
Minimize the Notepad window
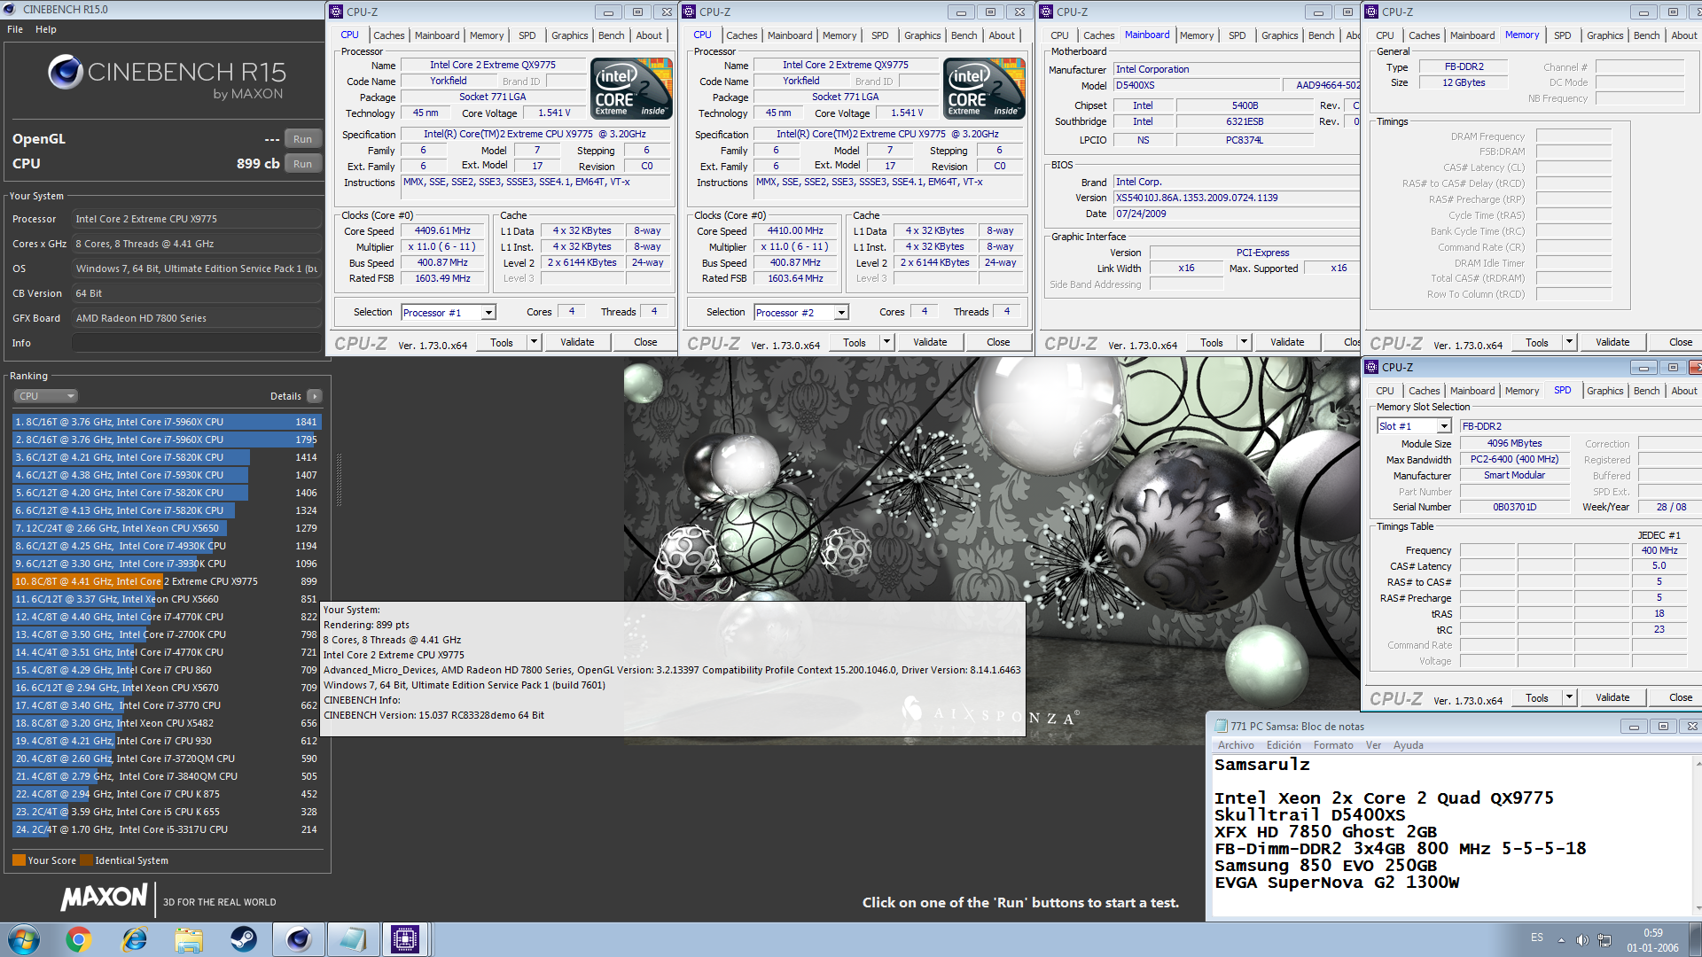1634,726
